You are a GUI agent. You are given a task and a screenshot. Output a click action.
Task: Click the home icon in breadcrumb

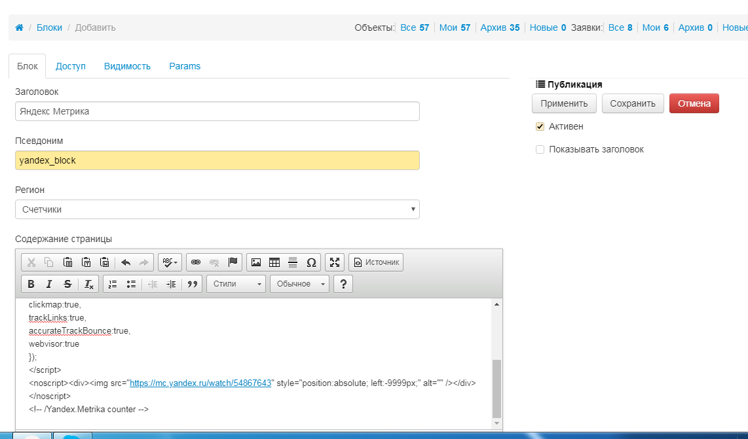[20, 27]
